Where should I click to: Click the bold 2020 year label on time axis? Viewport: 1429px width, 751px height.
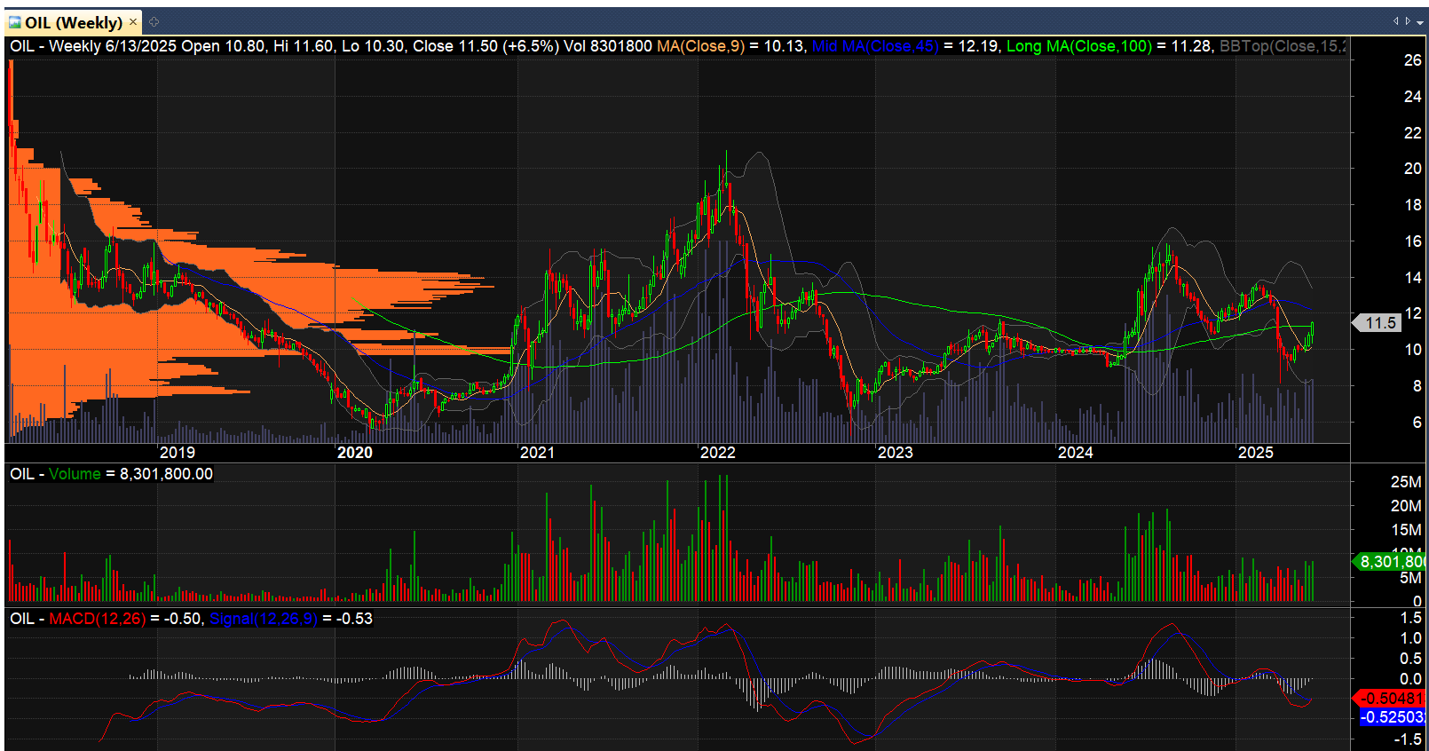[x=355, y=453]
